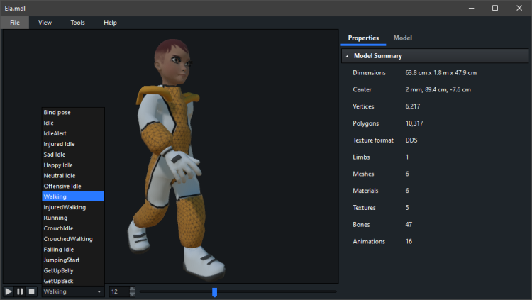Minimize the Ela.mdl window

(471, 8)
